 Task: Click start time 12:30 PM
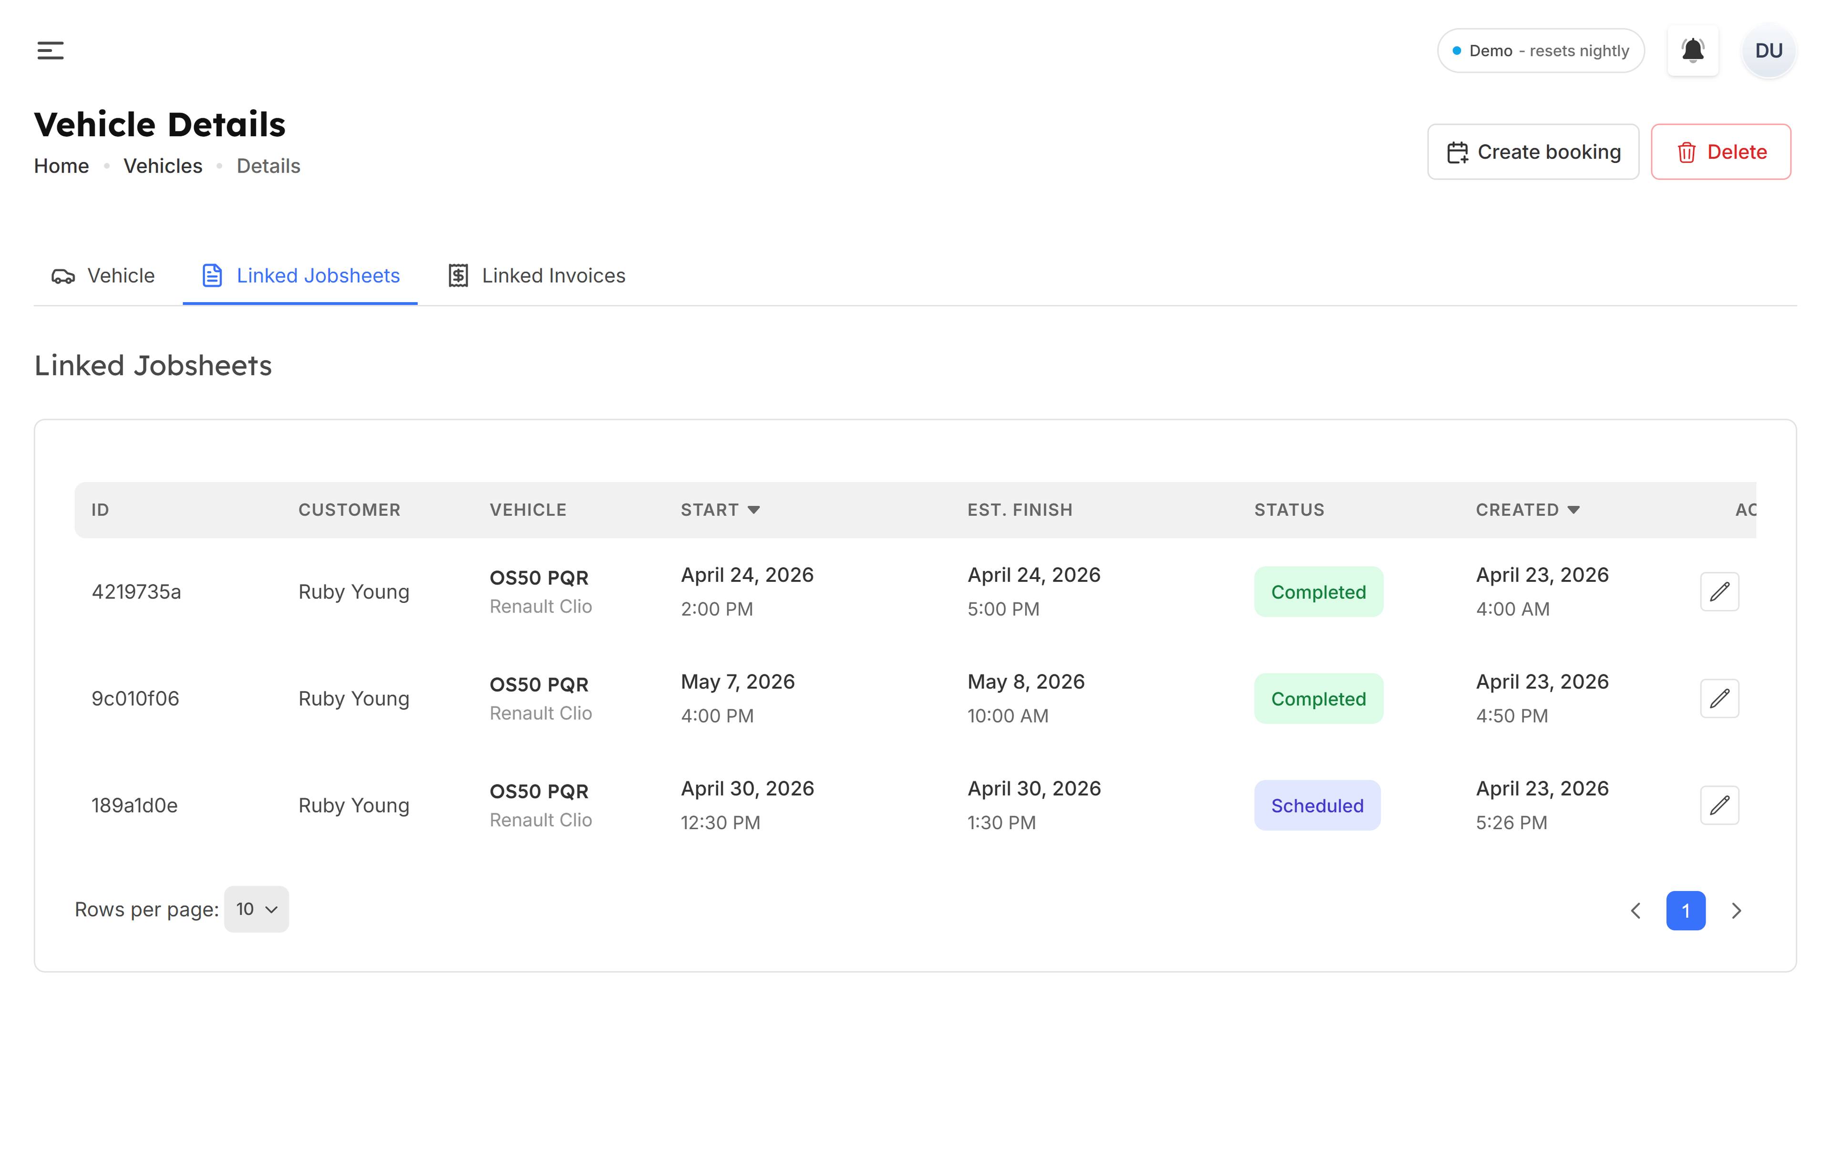pos(720,823)
